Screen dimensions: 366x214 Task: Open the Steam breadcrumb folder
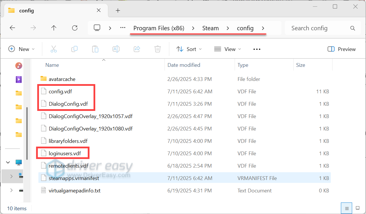tap(210, 28)
